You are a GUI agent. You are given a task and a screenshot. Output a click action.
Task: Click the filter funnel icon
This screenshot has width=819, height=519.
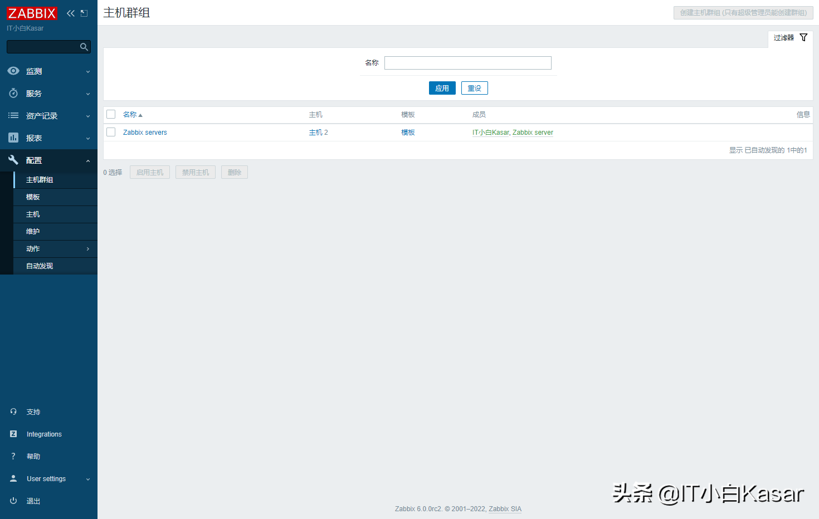[x=803, y=38]
